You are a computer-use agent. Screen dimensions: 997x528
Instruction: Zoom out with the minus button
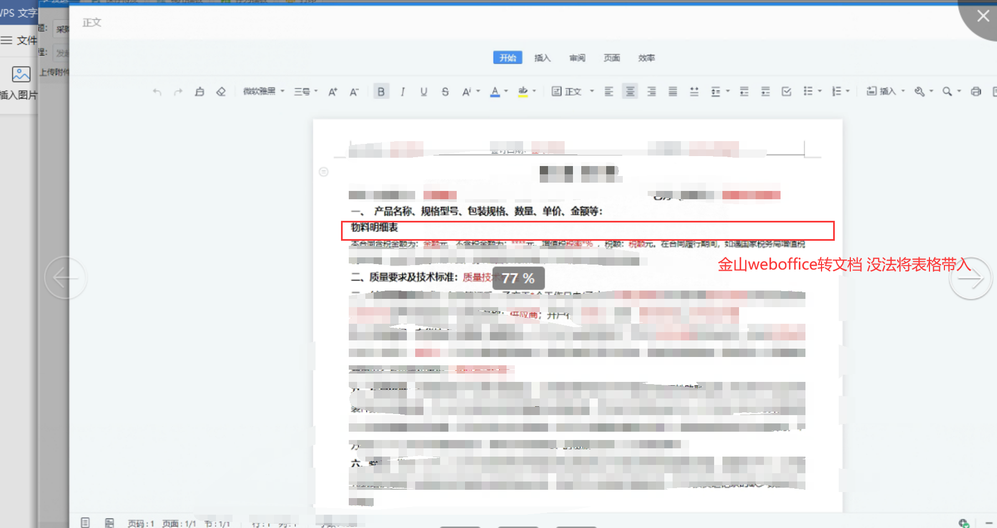[x=989, y=523]
